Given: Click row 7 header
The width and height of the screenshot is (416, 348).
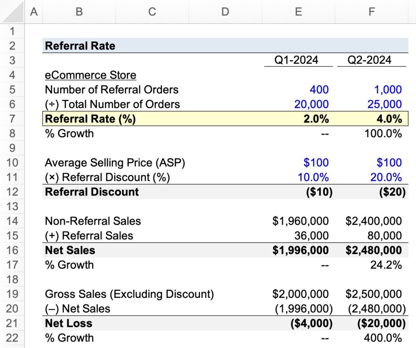Looking at the screenshot, I should point(11,119).
